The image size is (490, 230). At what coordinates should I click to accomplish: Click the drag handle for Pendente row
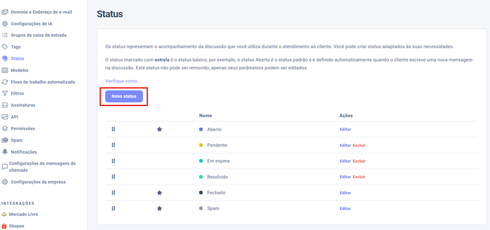pos(113,145)
